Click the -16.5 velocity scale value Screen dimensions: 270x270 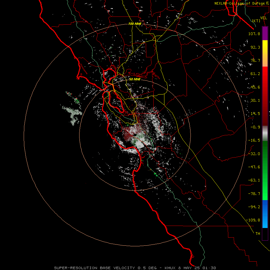pos(254,140)
